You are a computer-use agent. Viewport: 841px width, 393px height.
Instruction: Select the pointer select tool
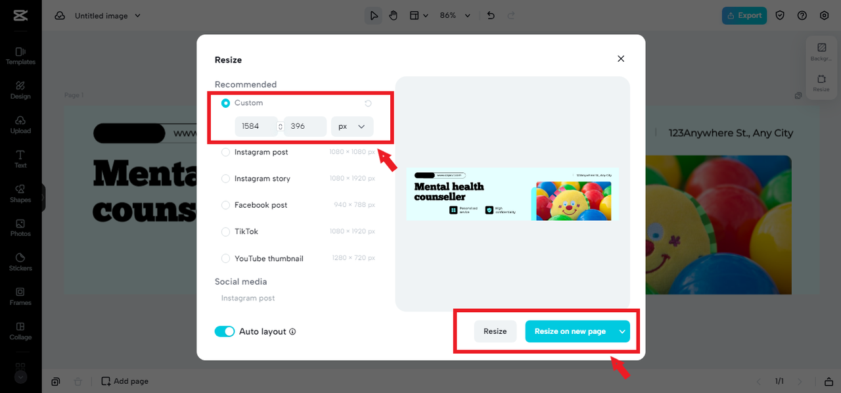click(x=374, y=15)
